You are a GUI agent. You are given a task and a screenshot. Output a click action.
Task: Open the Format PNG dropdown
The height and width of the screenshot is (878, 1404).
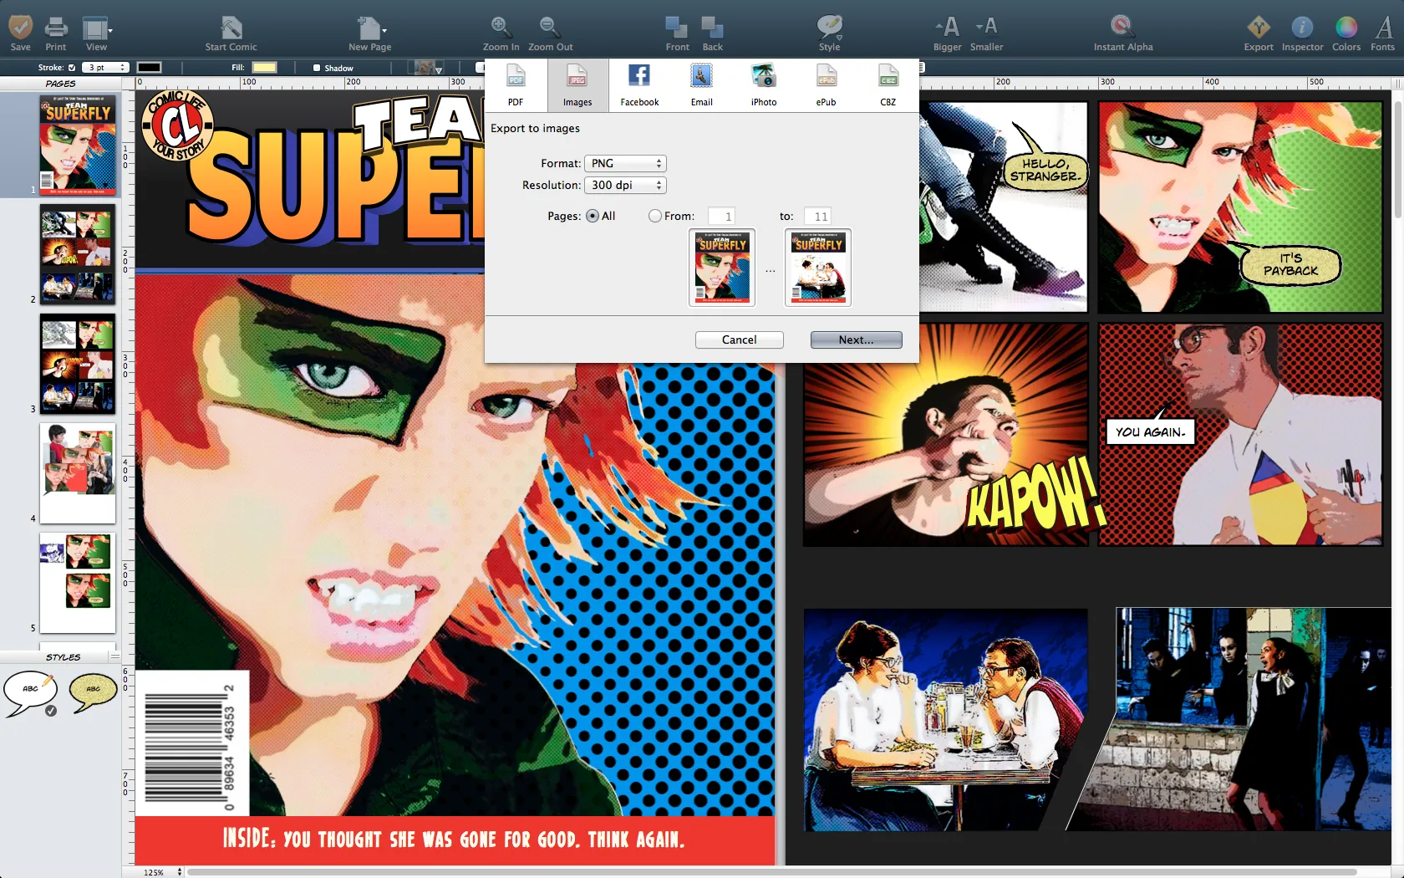pyautogui.click(x=625, y=163)
